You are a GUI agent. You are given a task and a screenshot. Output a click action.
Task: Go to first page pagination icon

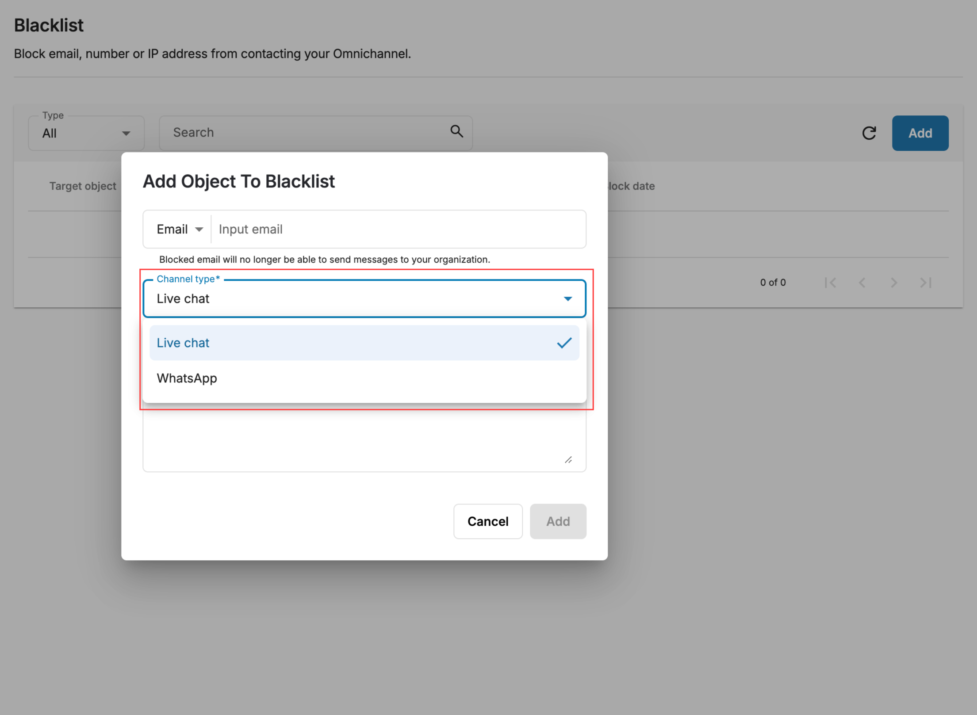click(830, 283)
